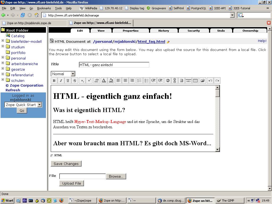
Task: Insert a table using the table icon
Action: (x=195, y=81)
